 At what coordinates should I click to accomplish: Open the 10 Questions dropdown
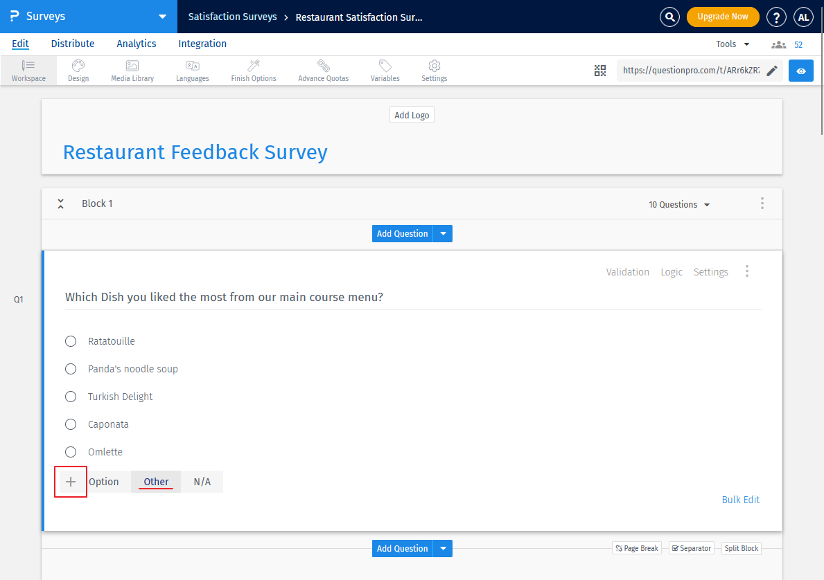(x=678, y=204)
